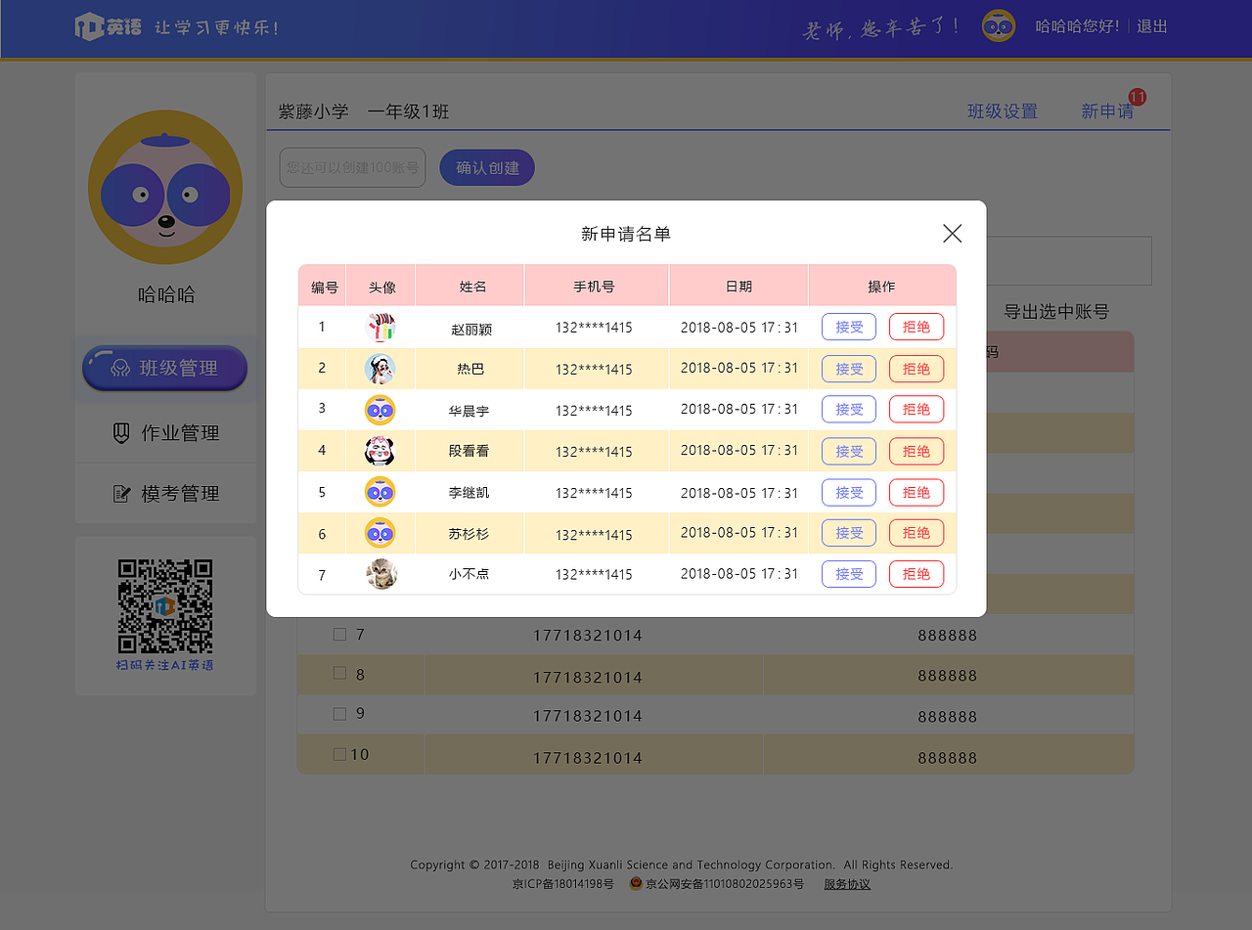This screenshot has width=1252, height=930.
Task: Reject 苏杉杉's application with 拒绝
Action: pos(916,532)
